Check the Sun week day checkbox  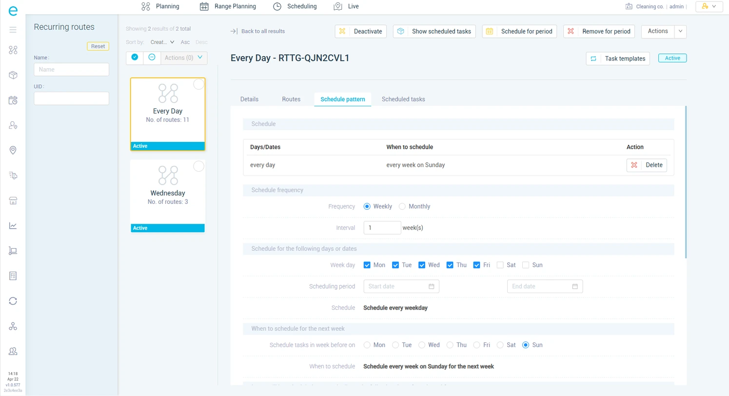[526, 265]
